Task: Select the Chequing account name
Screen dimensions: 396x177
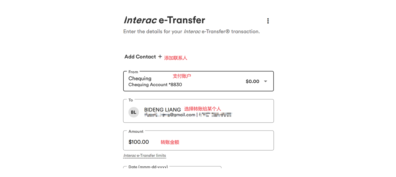Action: [x=140, y=79]
